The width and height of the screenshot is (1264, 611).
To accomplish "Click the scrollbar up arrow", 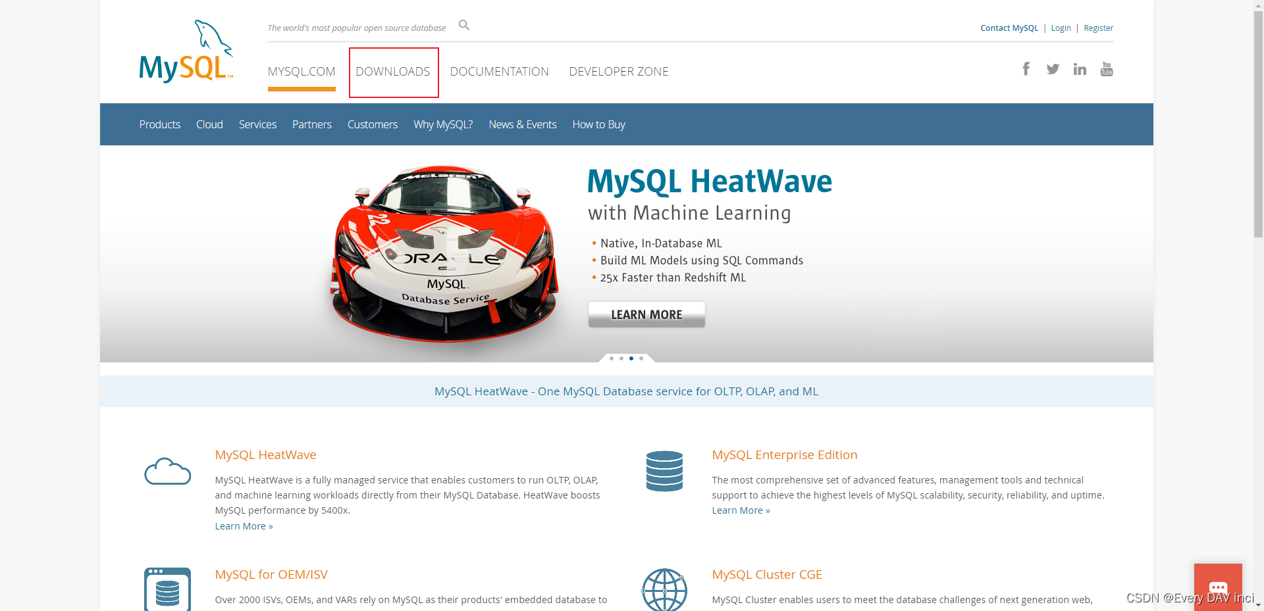I will click(1258, 5).
